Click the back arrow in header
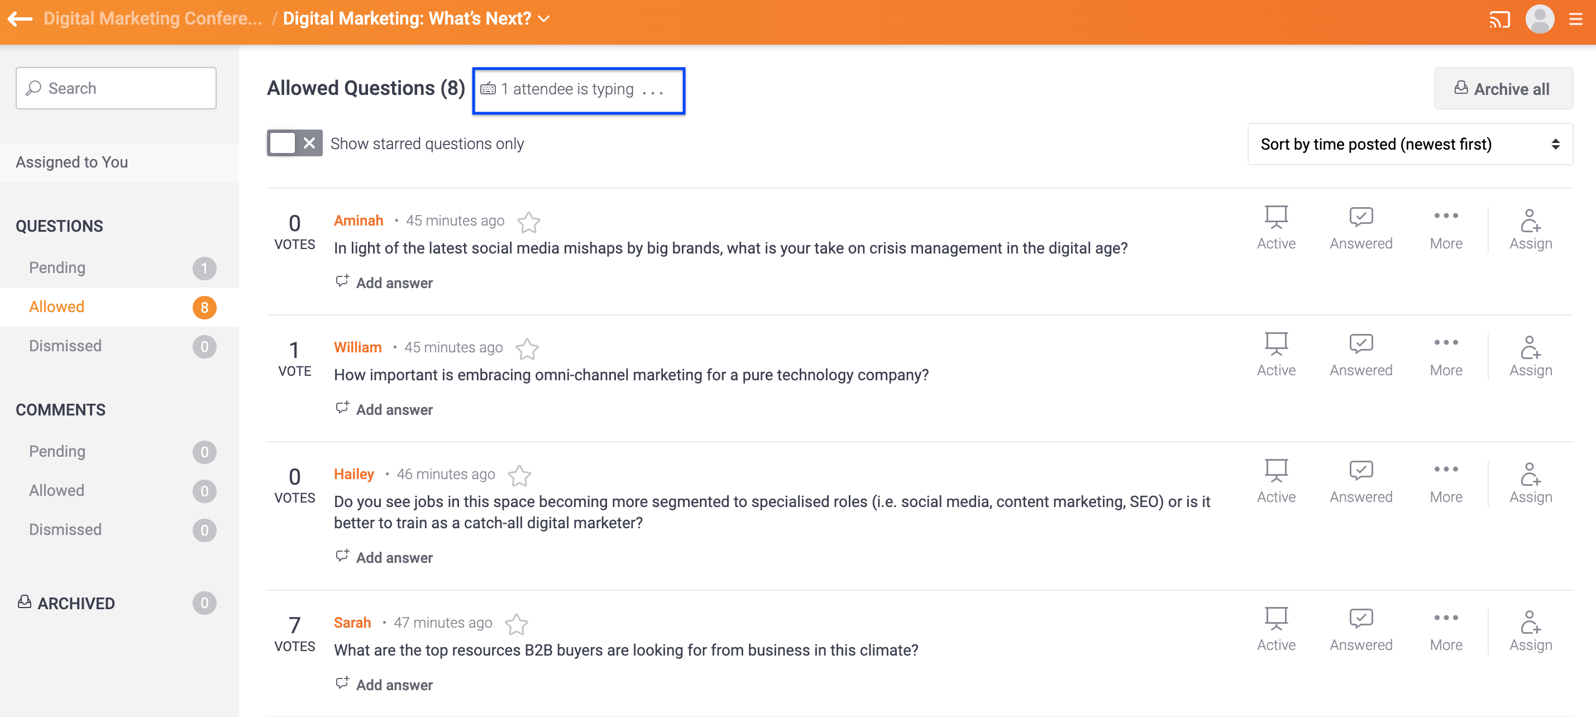1596x717 pixels. pos(20,18)
